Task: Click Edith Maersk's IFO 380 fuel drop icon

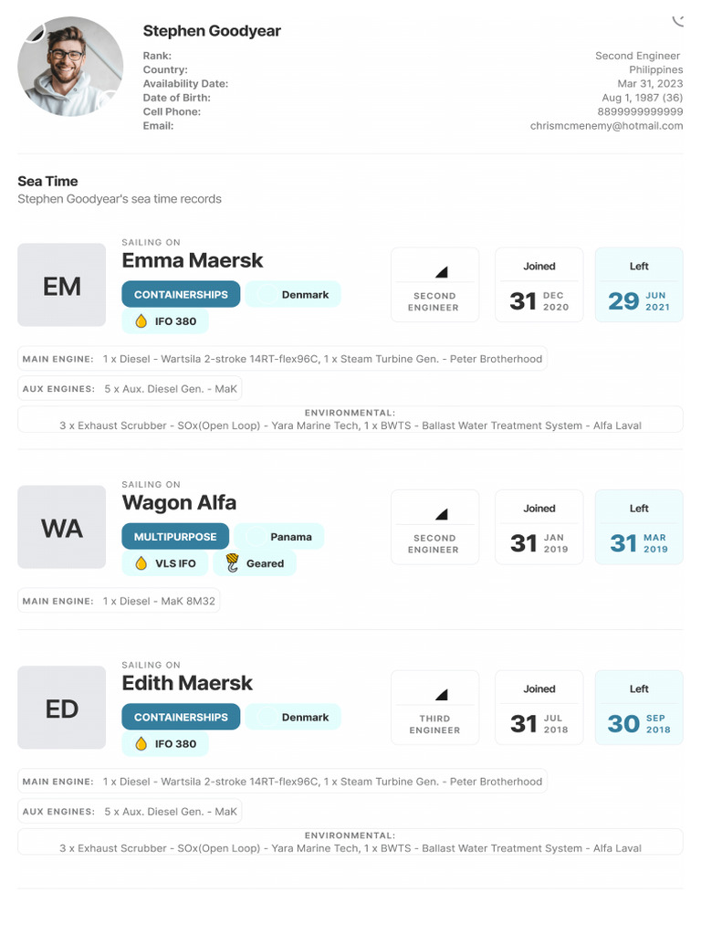Action: [141, 744]
